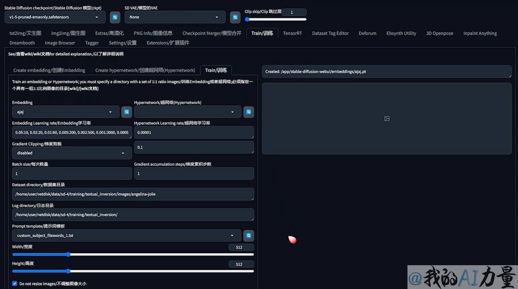
Task: Open the Ebsynth Utility tab
Action: [x=401, y=33]
